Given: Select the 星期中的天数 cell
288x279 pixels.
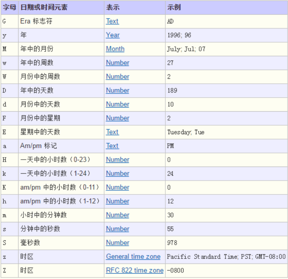Looking at the screenshot, I should [x=61, y=132].
